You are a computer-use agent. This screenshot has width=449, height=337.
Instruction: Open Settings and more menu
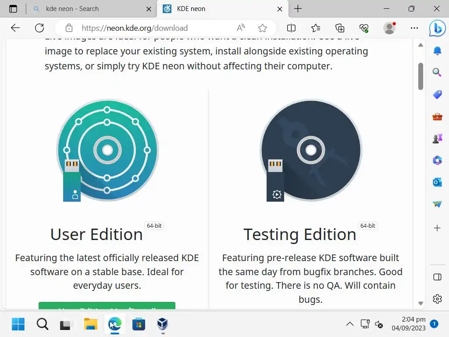click(414, 28)
